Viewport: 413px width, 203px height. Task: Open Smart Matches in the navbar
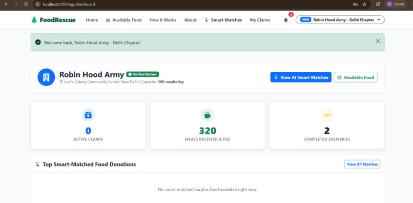coord(223,20)
